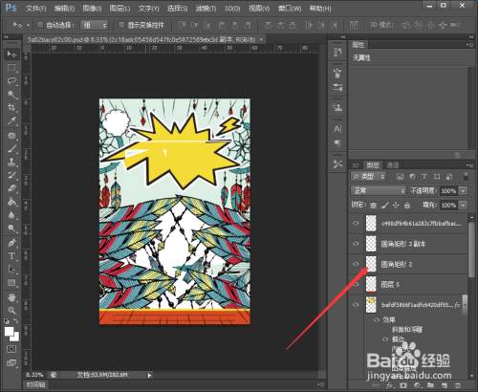Hide the 圆角矩形 2 副本 layer
Screen dimensions: 478x392
(356, 244)
